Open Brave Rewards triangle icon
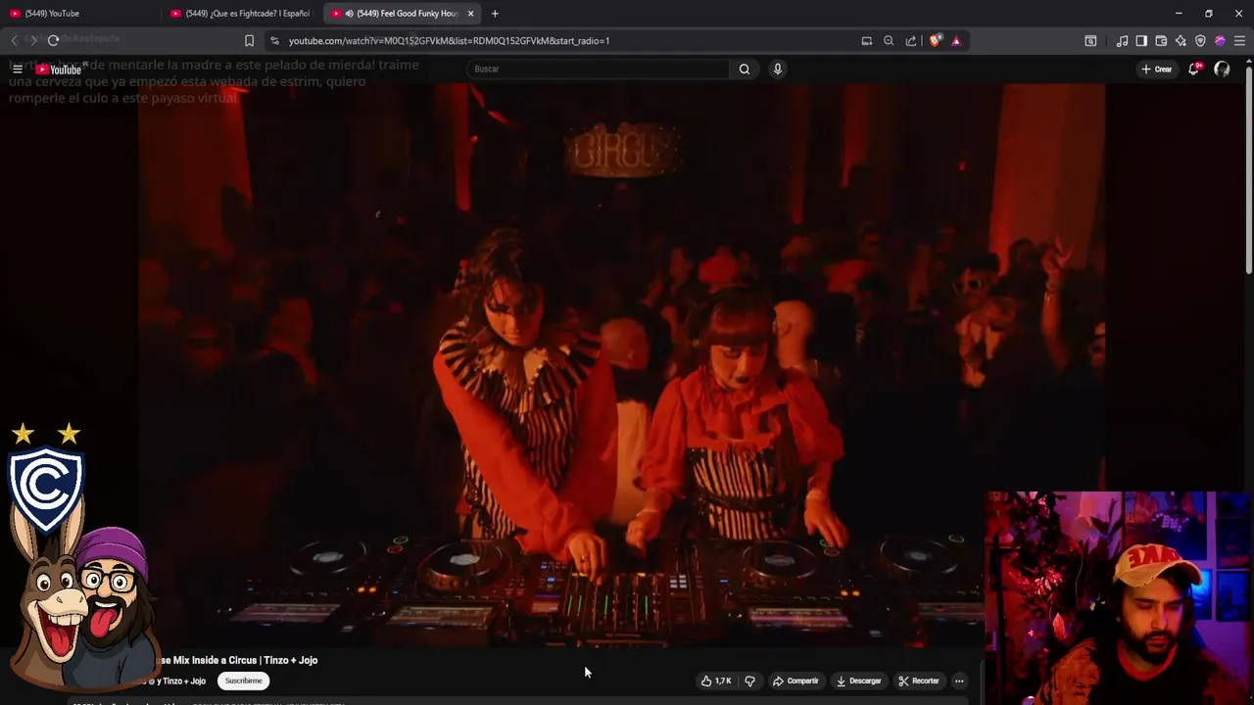 956,40
